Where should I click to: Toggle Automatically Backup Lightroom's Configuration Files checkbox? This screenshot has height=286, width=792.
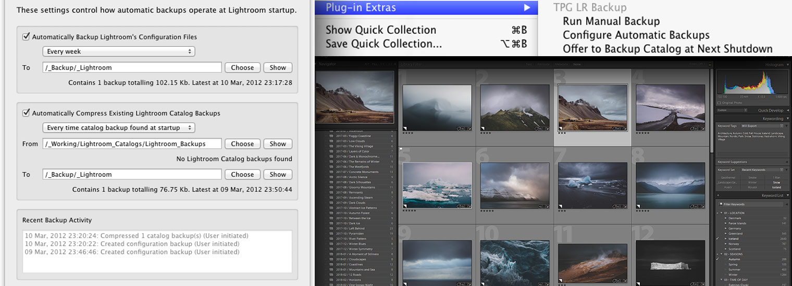[x=26, y=37]
